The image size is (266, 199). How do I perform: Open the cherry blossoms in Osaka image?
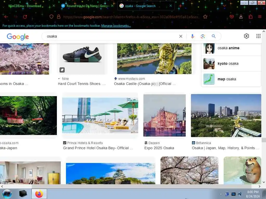(24, 59)
